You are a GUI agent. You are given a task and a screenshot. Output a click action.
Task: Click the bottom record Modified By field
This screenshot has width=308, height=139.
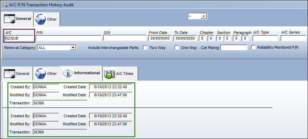point(46,124)
